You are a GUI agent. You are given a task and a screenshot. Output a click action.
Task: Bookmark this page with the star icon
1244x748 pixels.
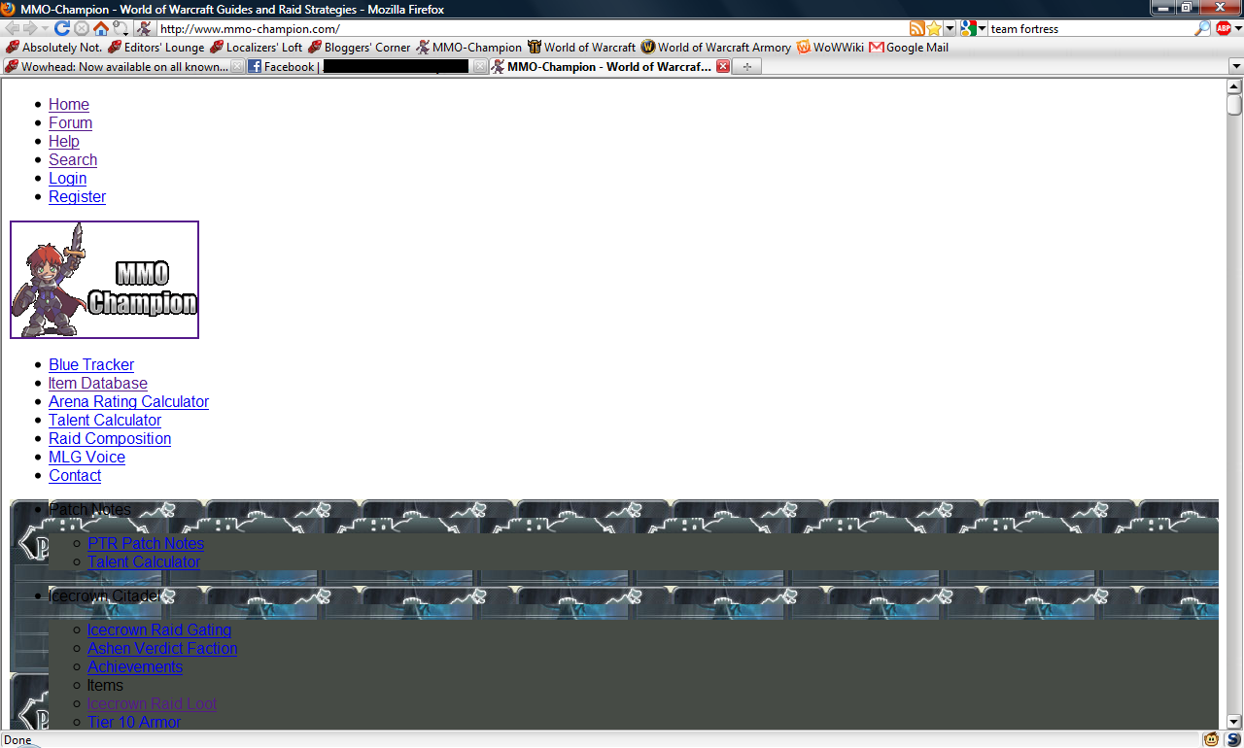coord(934,28)
